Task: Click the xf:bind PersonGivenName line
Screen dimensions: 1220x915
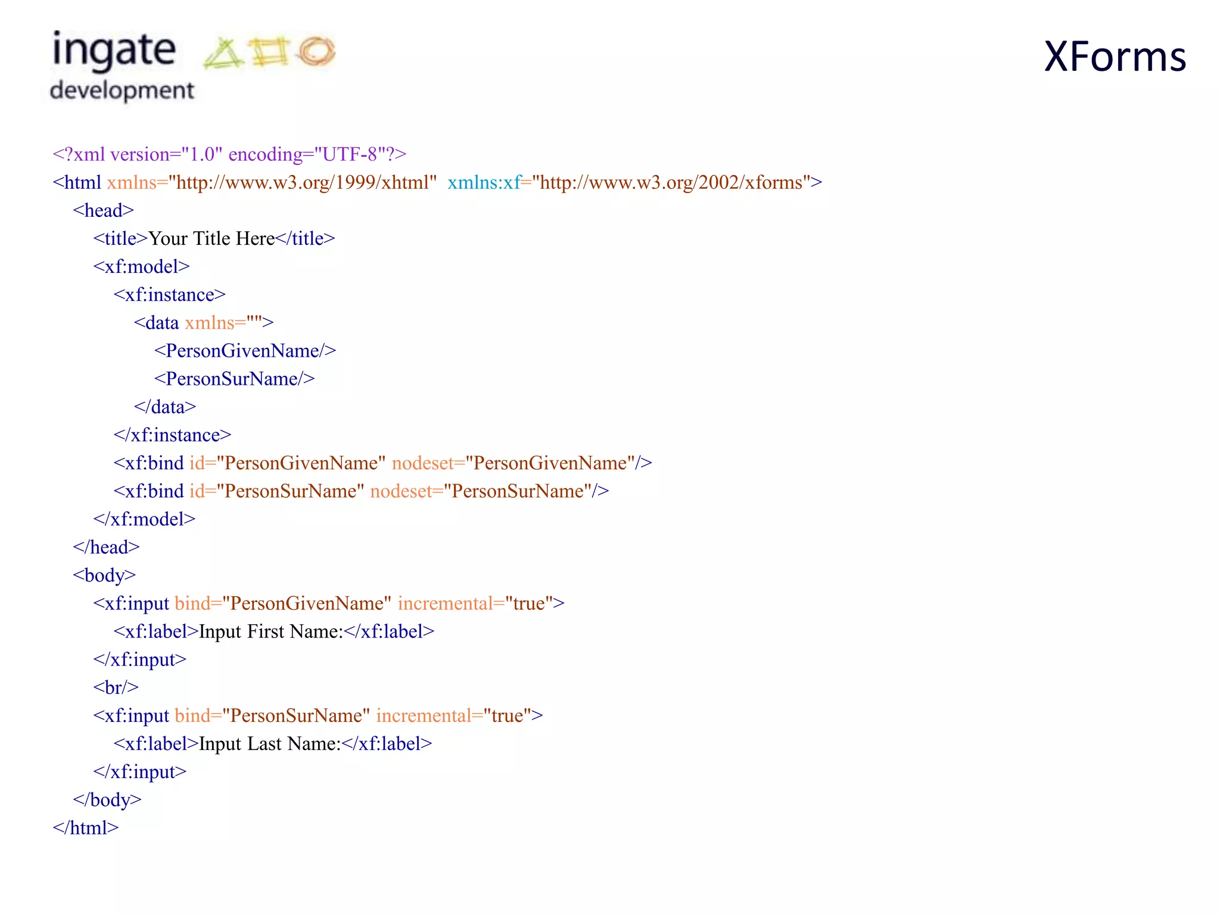Action: [x=383, y=463]
